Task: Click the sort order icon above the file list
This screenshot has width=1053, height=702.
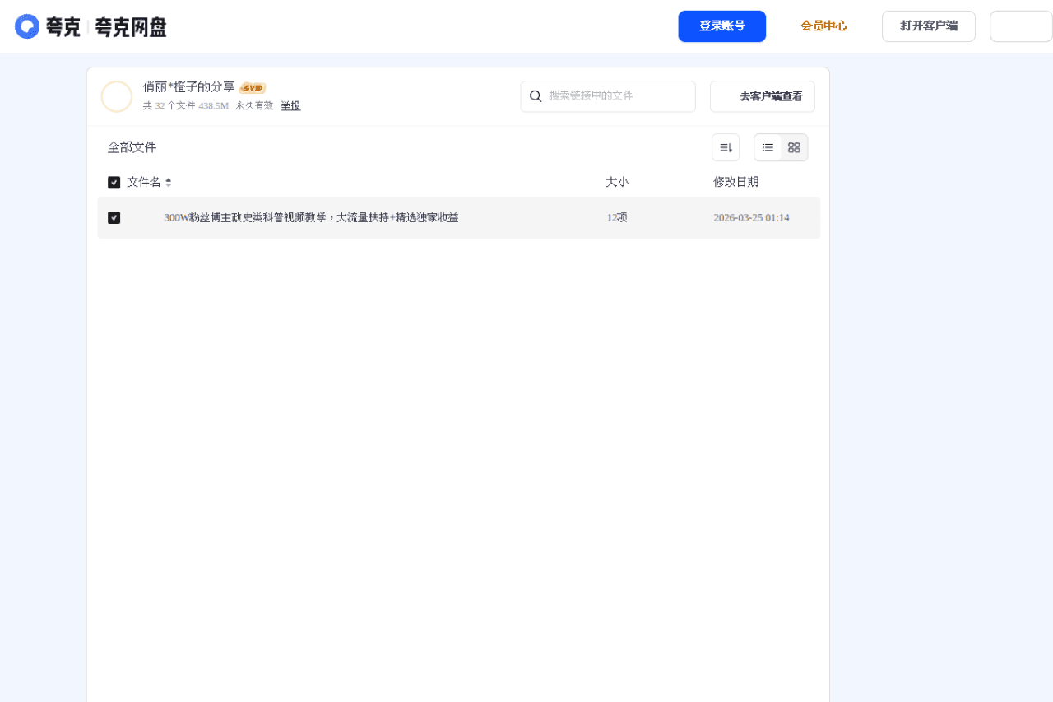Action: tap(726, 146)
